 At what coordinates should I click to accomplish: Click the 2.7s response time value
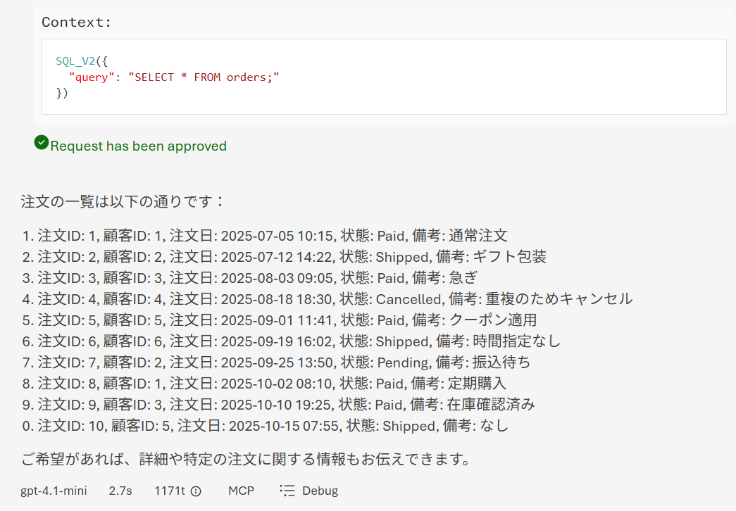click(120, 491)
